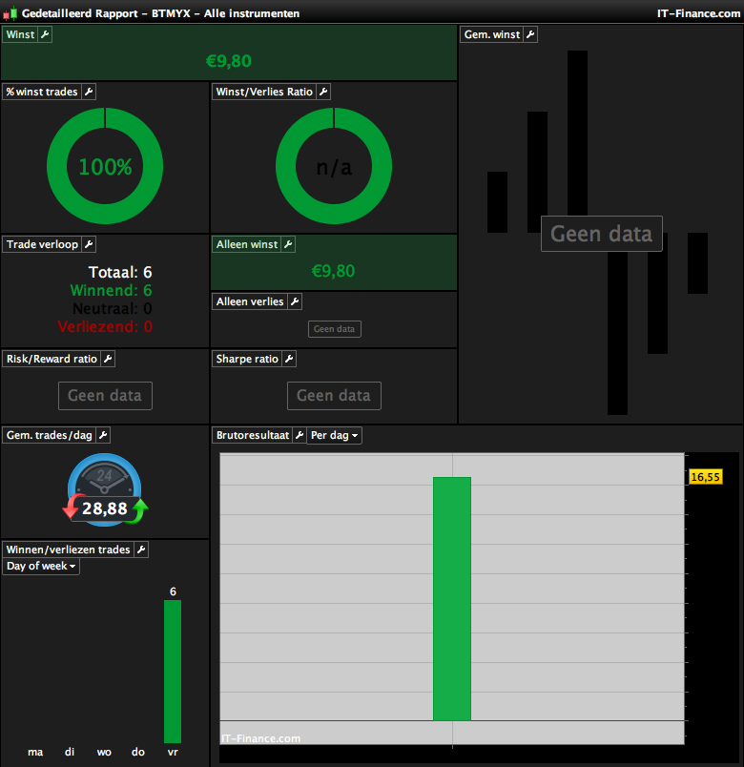Click the Risk/Reward ratio wrench icon
Image resolution: width=744 pixels, height=767 pixels.
pyautogui.click(x=108, y=359)
